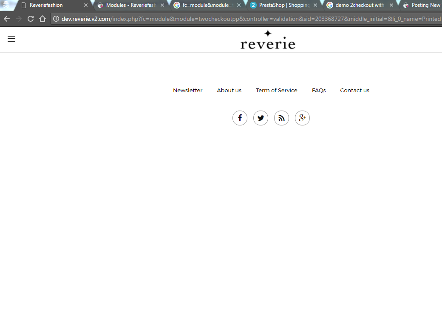The width and height of the screenshot is (442, 310).
Task: Close the Modules • Reveriefash tab
Action: click(162, 5)
